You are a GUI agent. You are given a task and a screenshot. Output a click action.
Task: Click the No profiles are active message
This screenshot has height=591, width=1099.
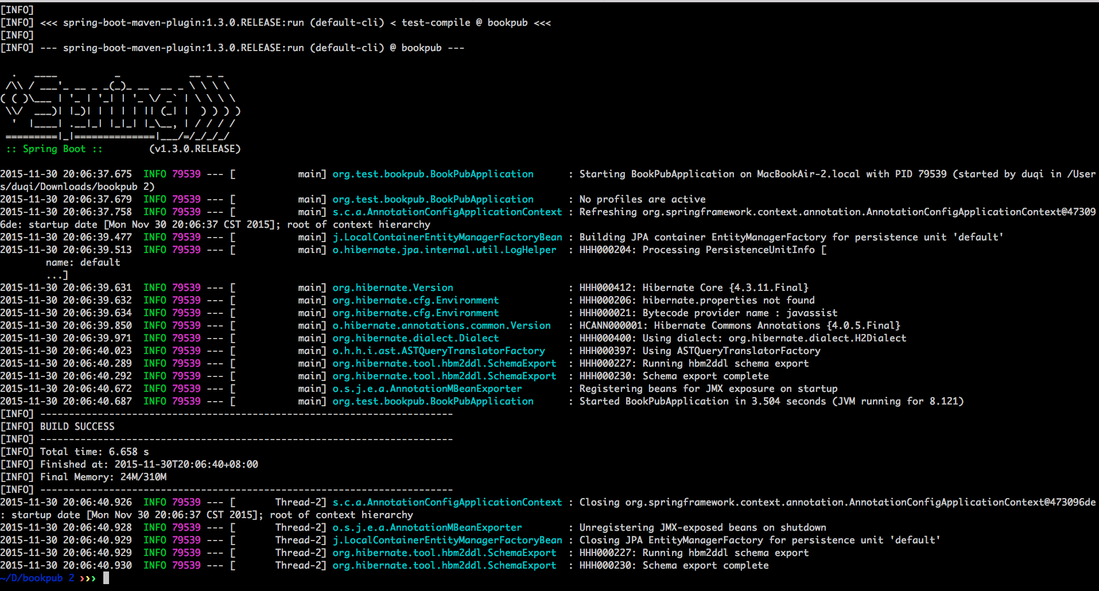642,199
